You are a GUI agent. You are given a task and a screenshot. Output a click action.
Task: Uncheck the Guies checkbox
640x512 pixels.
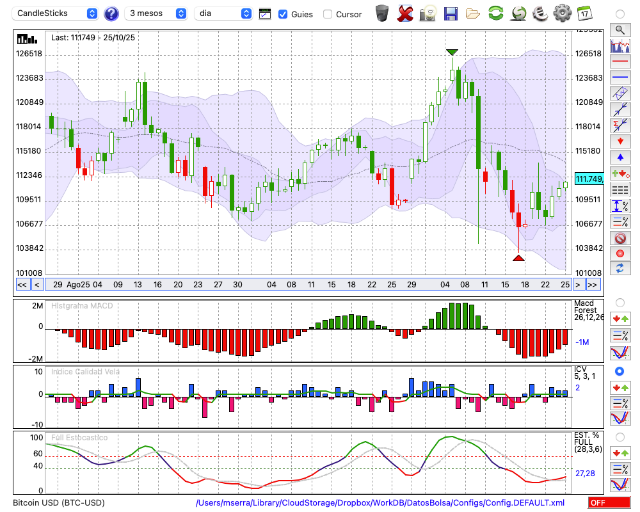tap(283, 14)
